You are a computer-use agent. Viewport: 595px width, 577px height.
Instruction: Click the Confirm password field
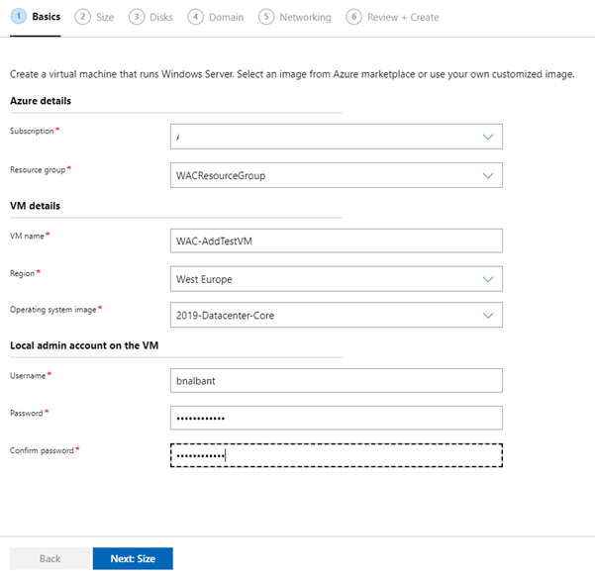337,455
